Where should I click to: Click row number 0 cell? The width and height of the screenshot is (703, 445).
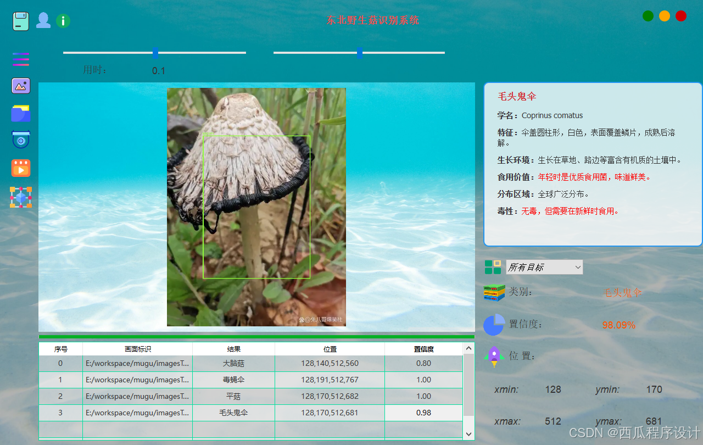pyautogui.click(x=61, y=363)
